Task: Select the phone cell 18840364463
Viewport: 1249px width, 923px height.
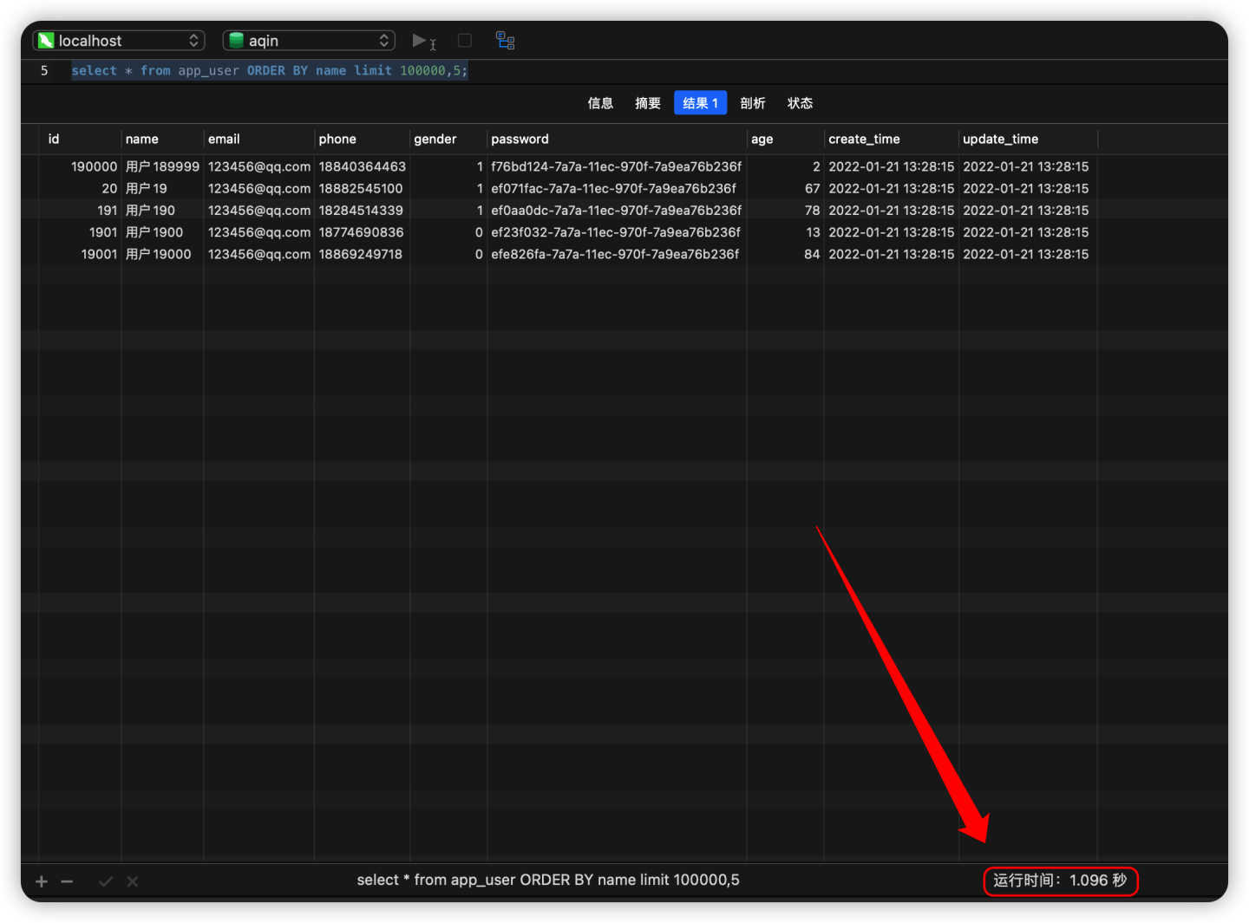Action: click(362, 166)
